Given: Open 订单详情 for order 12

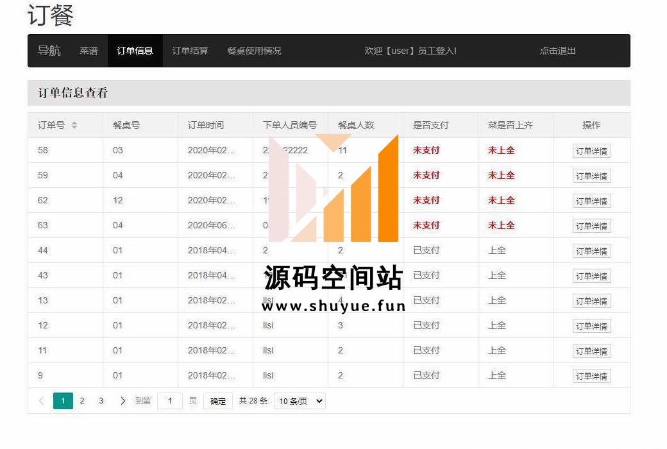Looking at the screenshot, I should coord(592,326).
